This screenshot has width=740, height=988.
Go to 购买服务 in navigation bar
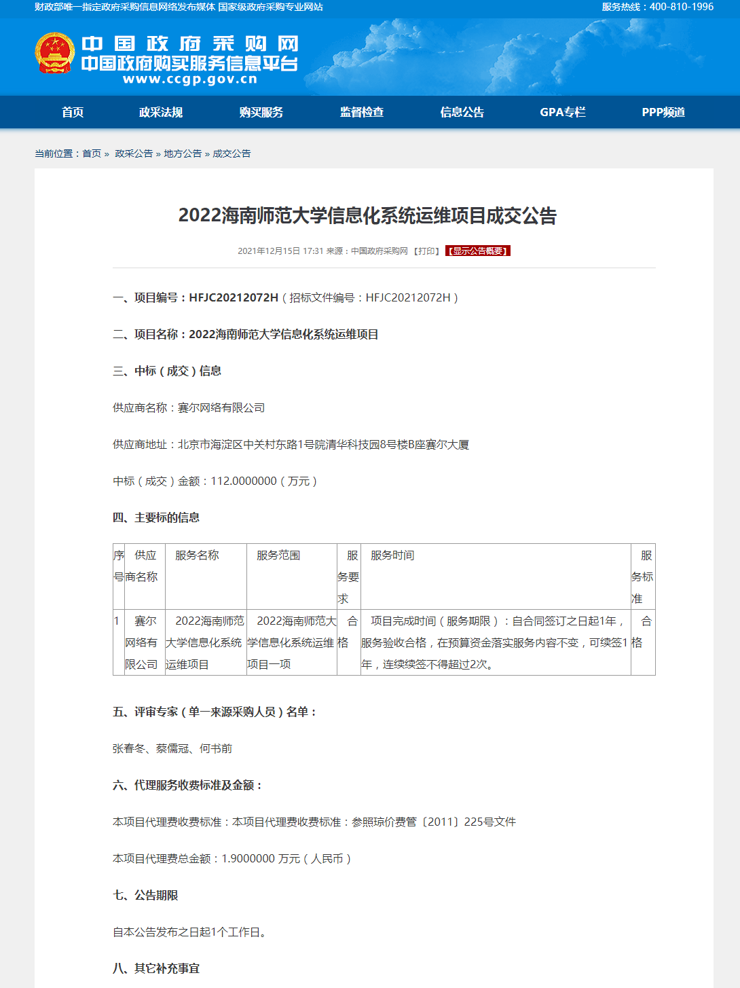[261, 112]
